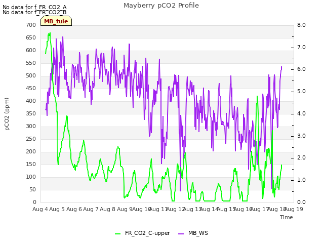This screenshot has width=324, height=243.
Task: Click the 1.0 right-axis tick label
Action: pos(301,180)
